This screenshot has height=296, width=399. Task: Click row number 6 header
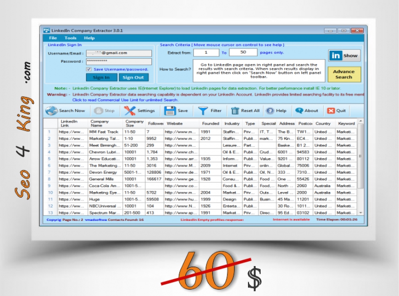point(50,165)
